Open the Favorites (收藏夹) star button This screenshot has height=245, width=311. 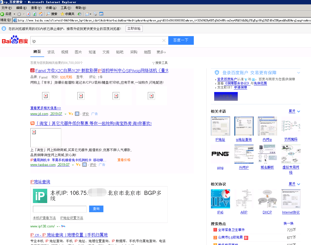coord(67,14)
